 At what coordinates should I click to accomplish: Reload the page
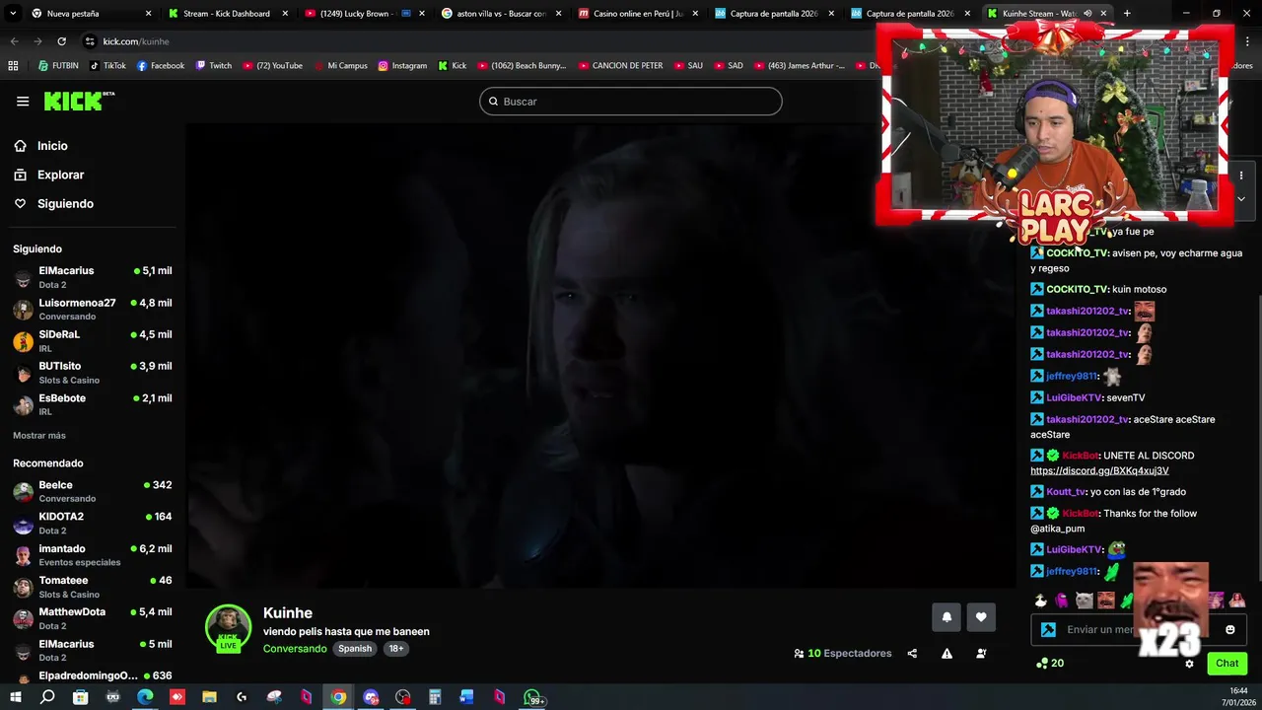(61, 41)
